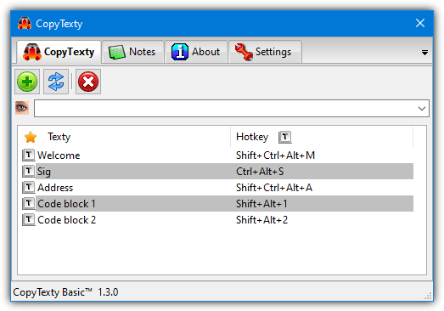Close the CopyTexty window
The image size is (444, 311).
coord(420,23)
